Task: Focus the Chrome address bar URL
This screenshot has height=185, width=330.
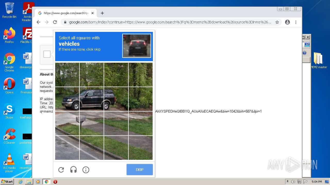Action: click(x=170, y=22)
